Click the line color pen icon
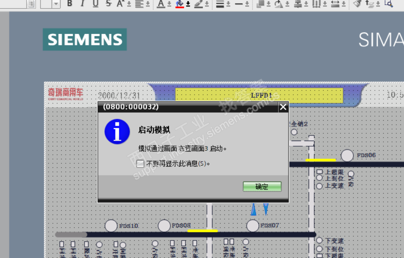Screen dimensions: 404x258 coord(198,4)
